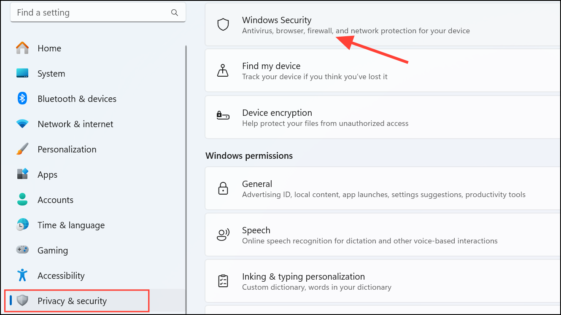Click the Gaming controller icon
The image size is (561, 315).
tap(22, 250)
